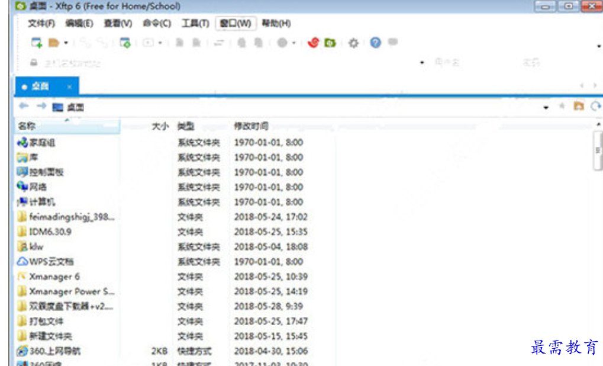This screenshot has width=603, height=366.
Task: Sort by the 大小 column header
Action: (160, 126)
